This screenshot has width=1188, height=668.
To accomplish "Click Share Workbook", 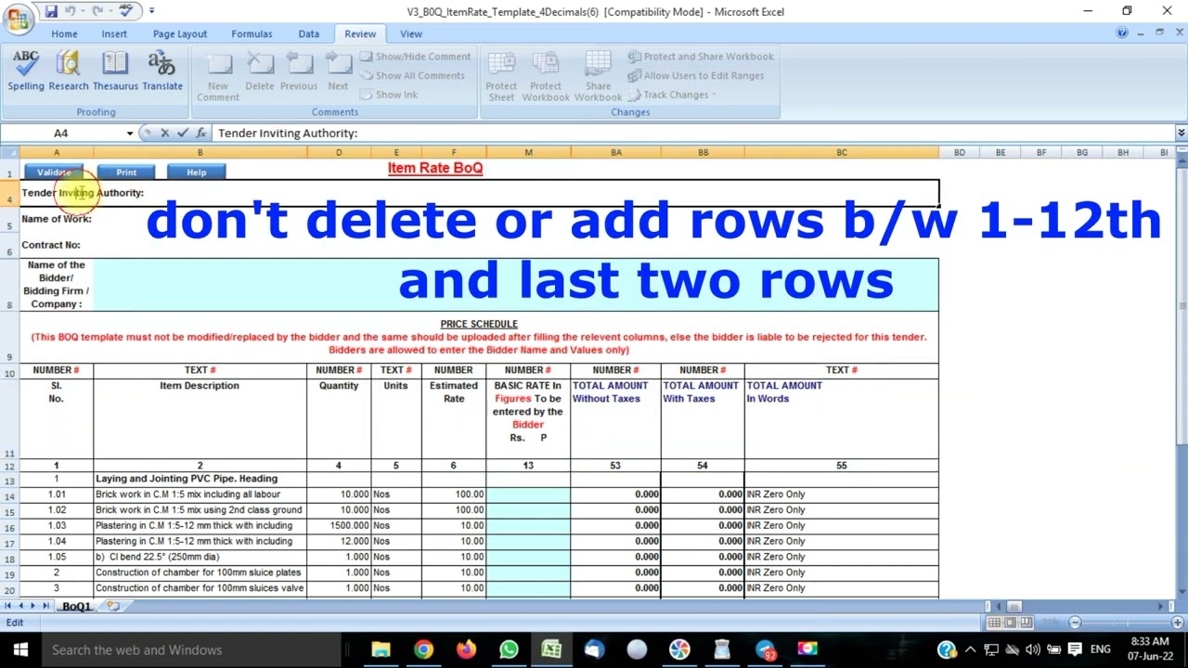I will point(598,76).
